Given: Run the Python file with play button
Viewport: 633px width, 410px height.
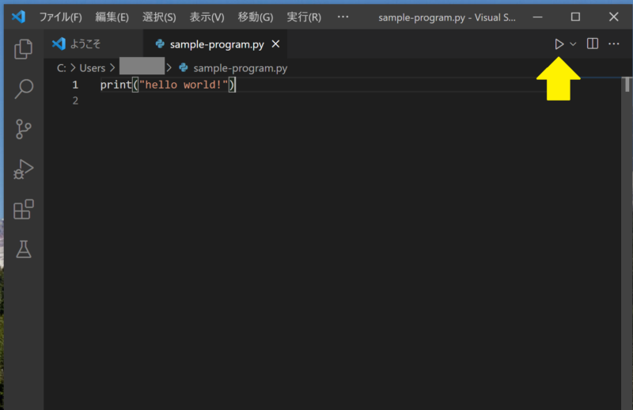Looking at the screenshot, I should pyautogui.click(x=559, y=44).
